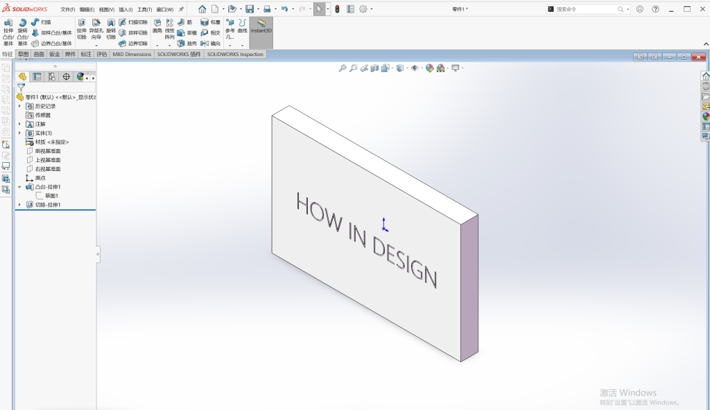Image resolution: width=710 pixels, height=410 pixels.
Task: Activate the 拉伸切除 extruded cut tool
Action: pyautogui.click(x=82, y=29)
